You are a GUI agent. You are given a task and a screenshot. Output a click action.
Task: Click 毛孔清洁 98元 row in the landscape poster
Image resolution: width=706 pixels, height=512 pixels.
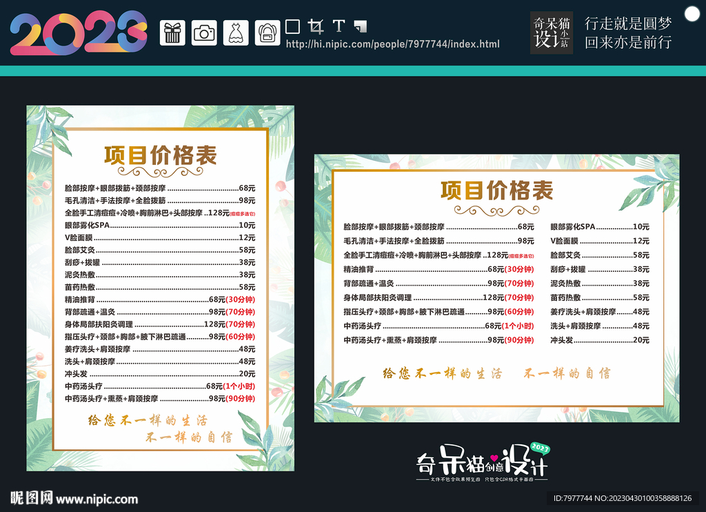(x=438, y=241)
